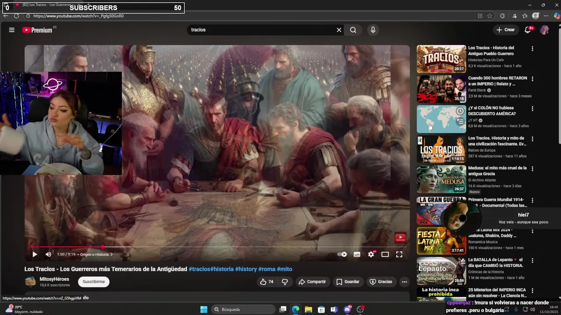Open 'Cuando 300 hombres RETARON' video thumbnail
The image size is (561, 315).
(x=441, y=89)
